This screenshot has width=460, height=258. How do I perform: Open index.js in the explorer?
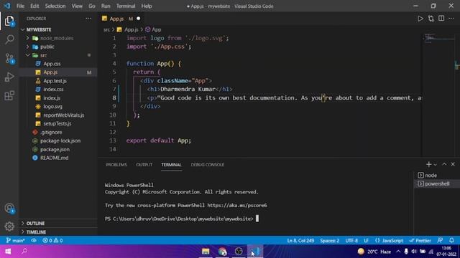click(x=52, y=98)
